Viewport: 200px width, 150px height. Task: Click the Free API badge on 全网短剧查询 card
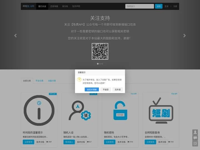pos(174,94)
